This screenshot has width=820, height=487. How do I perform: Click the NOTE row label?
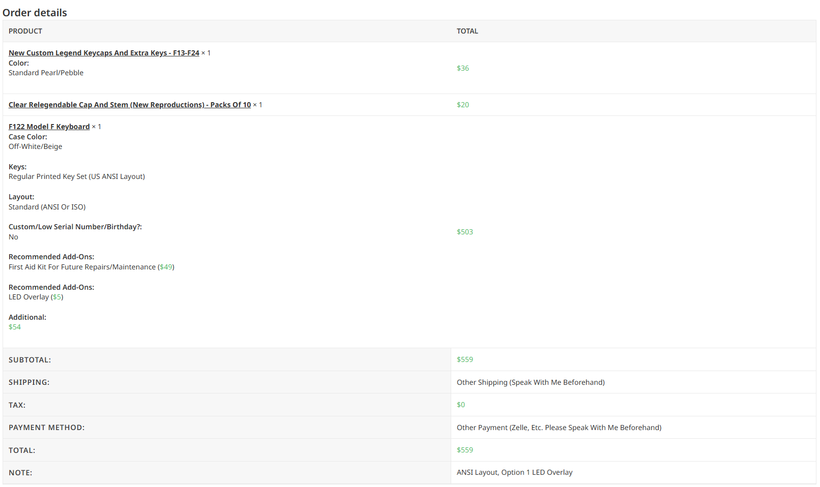20,473
